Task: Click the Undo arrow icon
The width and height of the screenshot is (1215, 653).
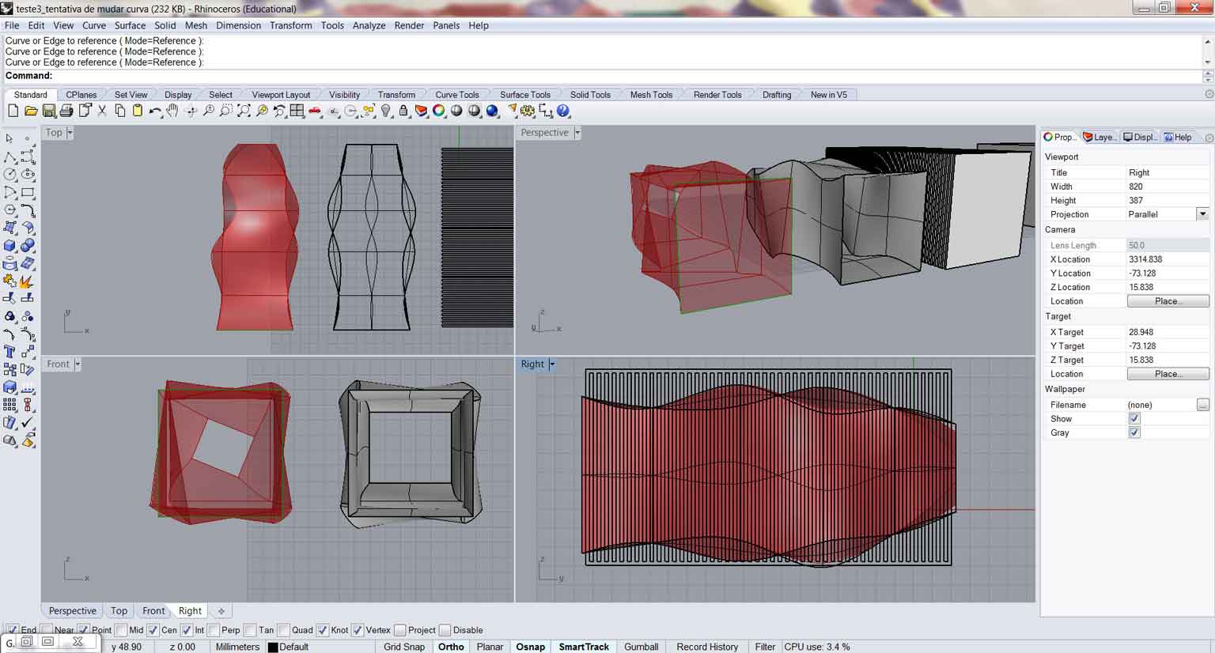Action: pos(155,111)
